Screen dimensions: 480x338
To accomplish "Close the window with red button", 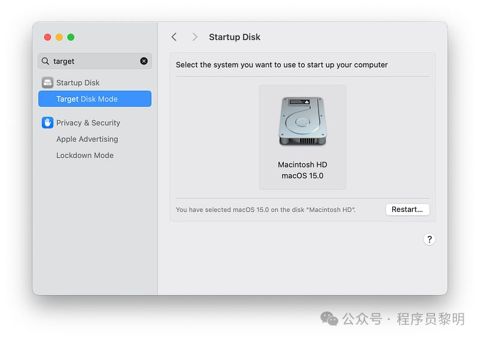I will point(47,37).
